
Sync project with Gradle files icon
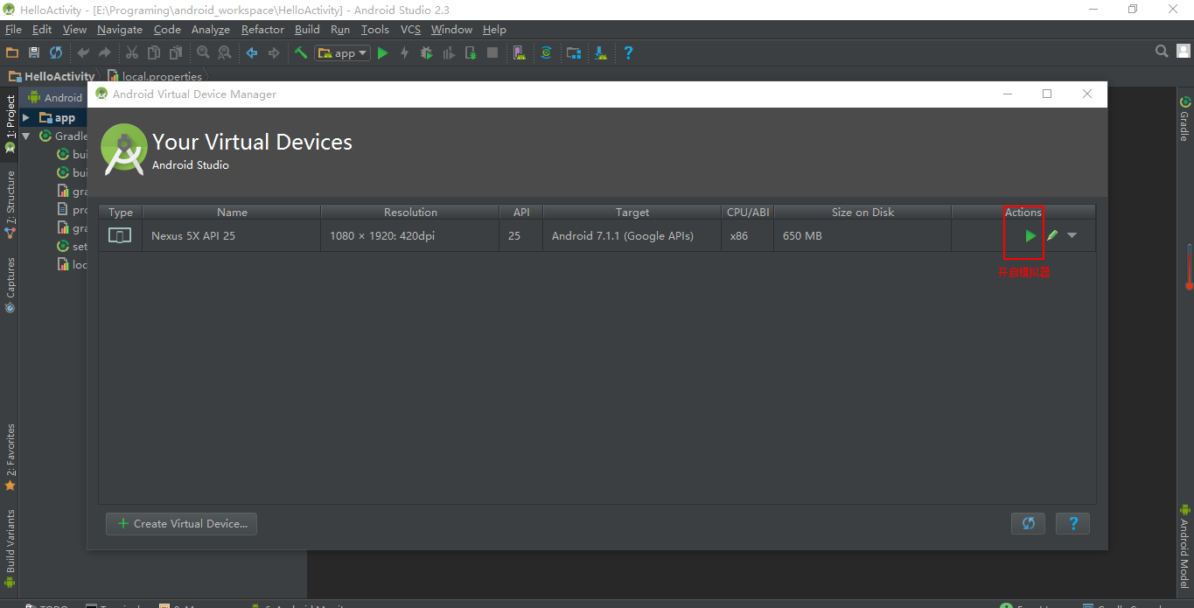pos(546,53)
